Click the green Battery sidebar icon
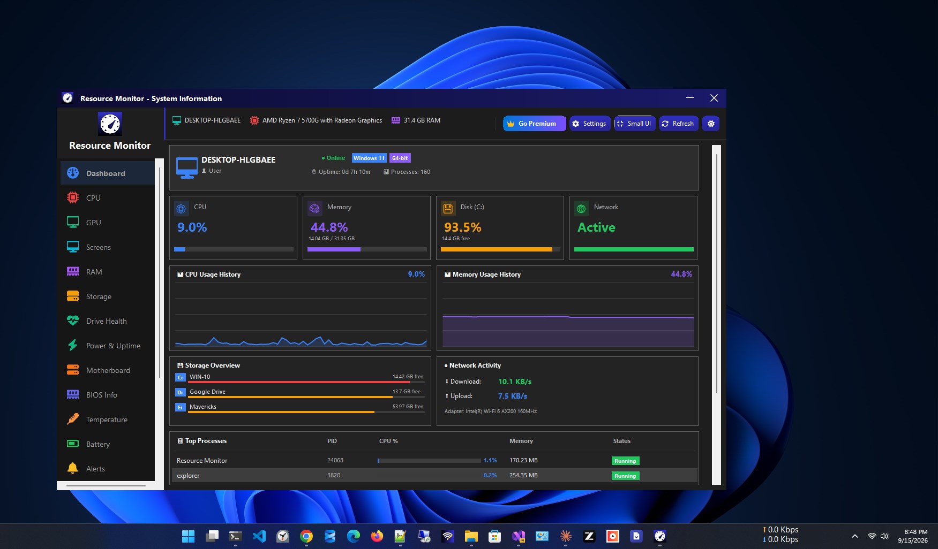Viewport: 938px width, 549px height. pyautogui.click(x=73, y=444)
